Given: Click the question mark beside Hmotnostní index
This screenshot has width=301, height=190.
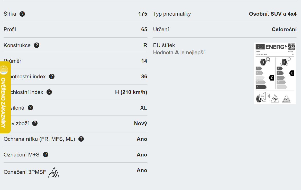Looking at the screenshot, I should point(52,76).
